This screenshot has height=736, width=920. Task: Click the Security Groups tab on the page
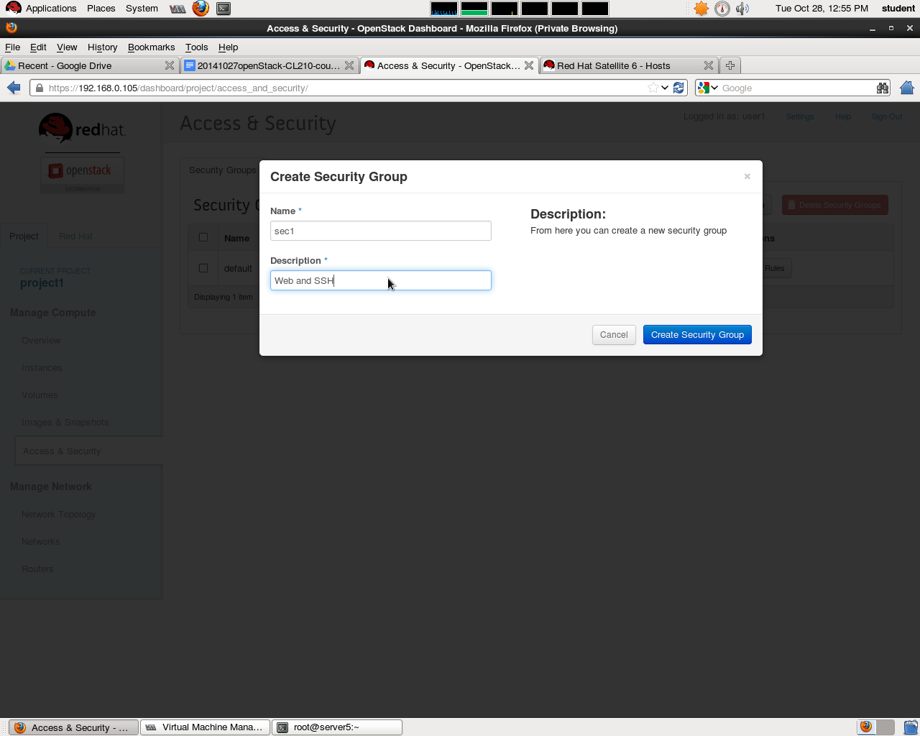pyautogui.click(x=222, y=170)
